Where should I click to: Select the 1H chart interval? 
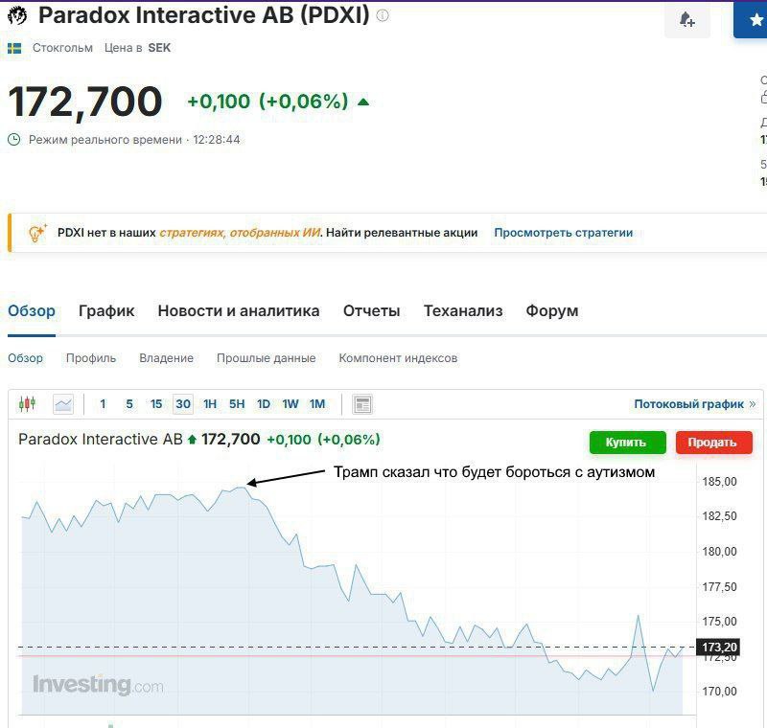210,404
